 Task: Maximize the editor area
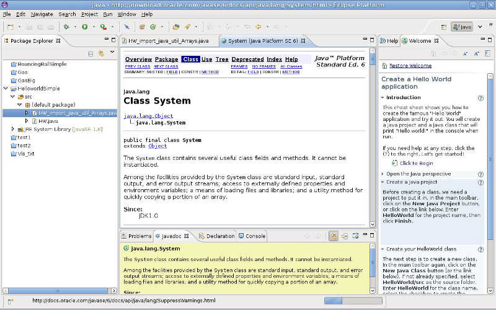pyautogui.click(x=372, y=40)
